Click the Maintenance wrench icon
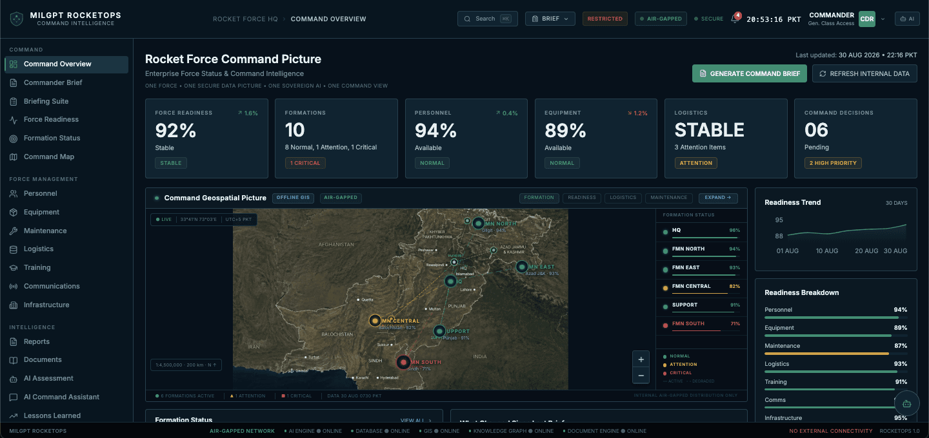The width and height of the screenshot is (929, 438). tap(14, 231)
